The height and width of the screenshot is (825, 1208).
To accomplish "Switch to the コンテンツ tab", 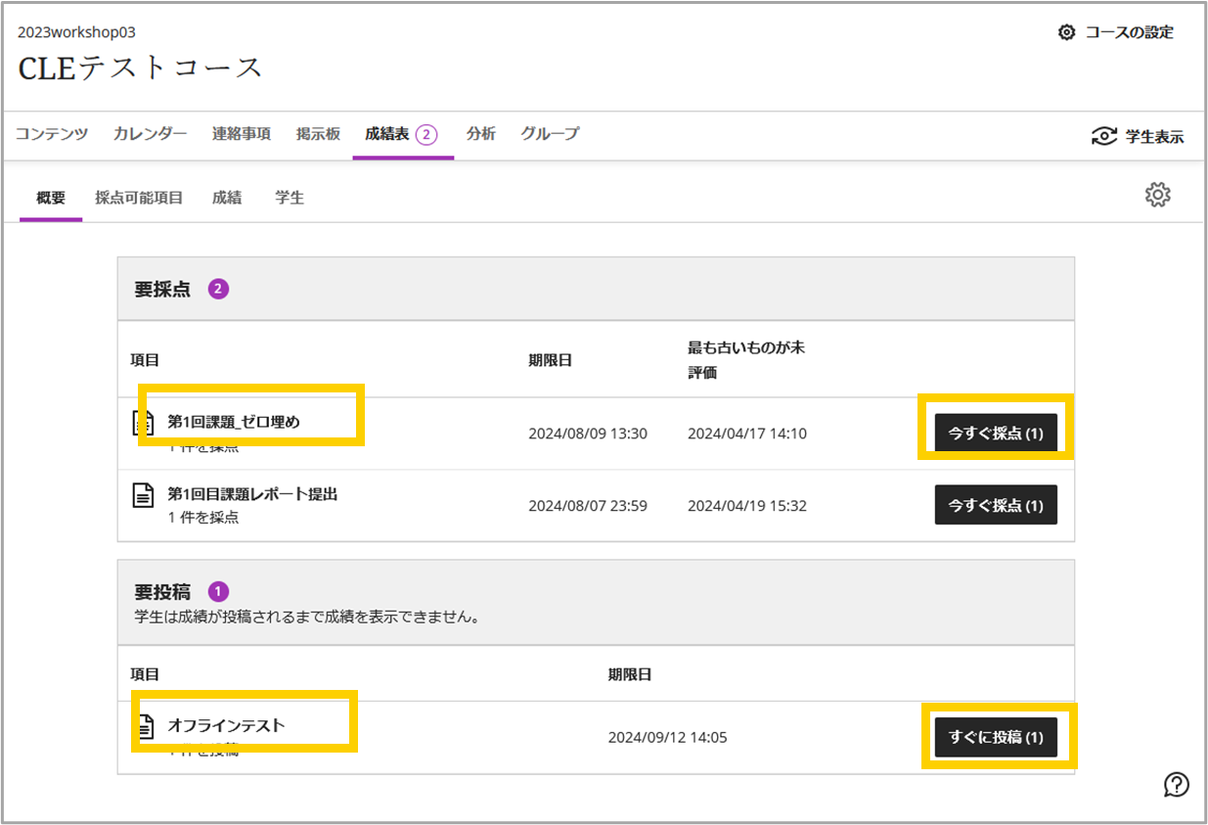I will (52, 134).
